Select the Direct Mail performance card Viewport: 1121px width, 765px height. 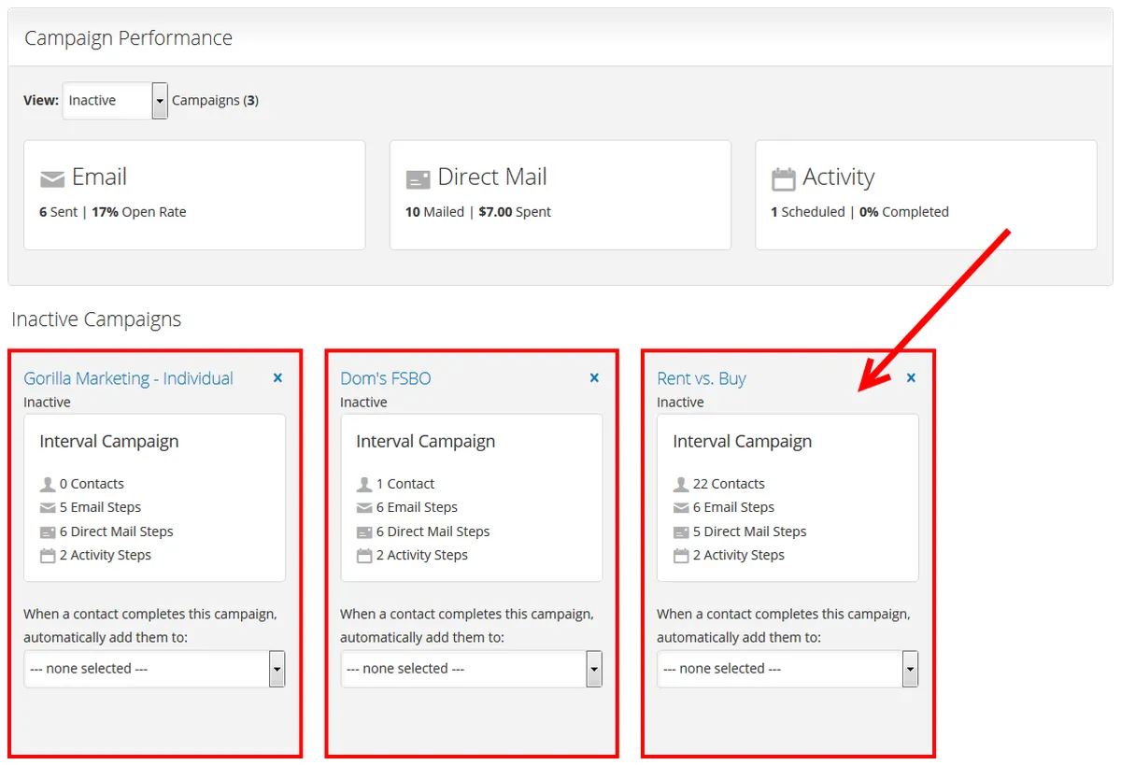click(560, 195)
